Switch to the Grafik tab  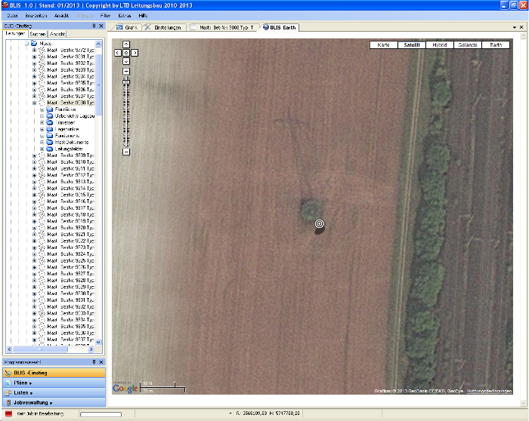pos(127,28)
